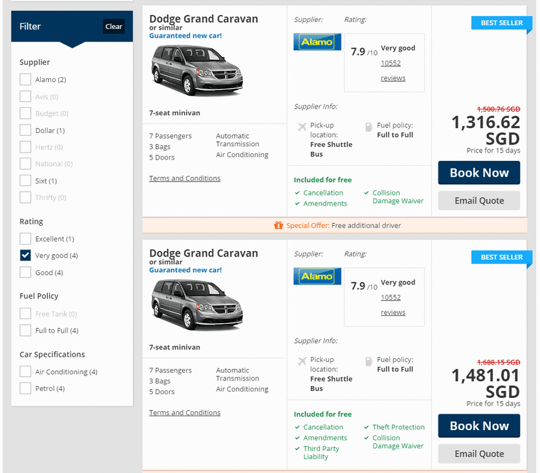Open Terms and Conditions in the 1,316.62 SGD listing

185,178
